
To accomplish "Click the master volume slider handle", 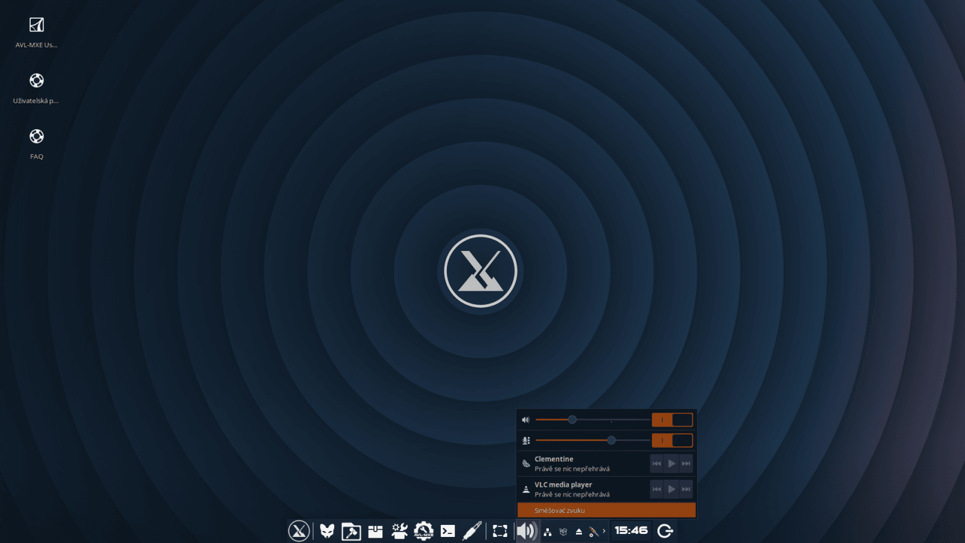I will [x=572, y=419].
